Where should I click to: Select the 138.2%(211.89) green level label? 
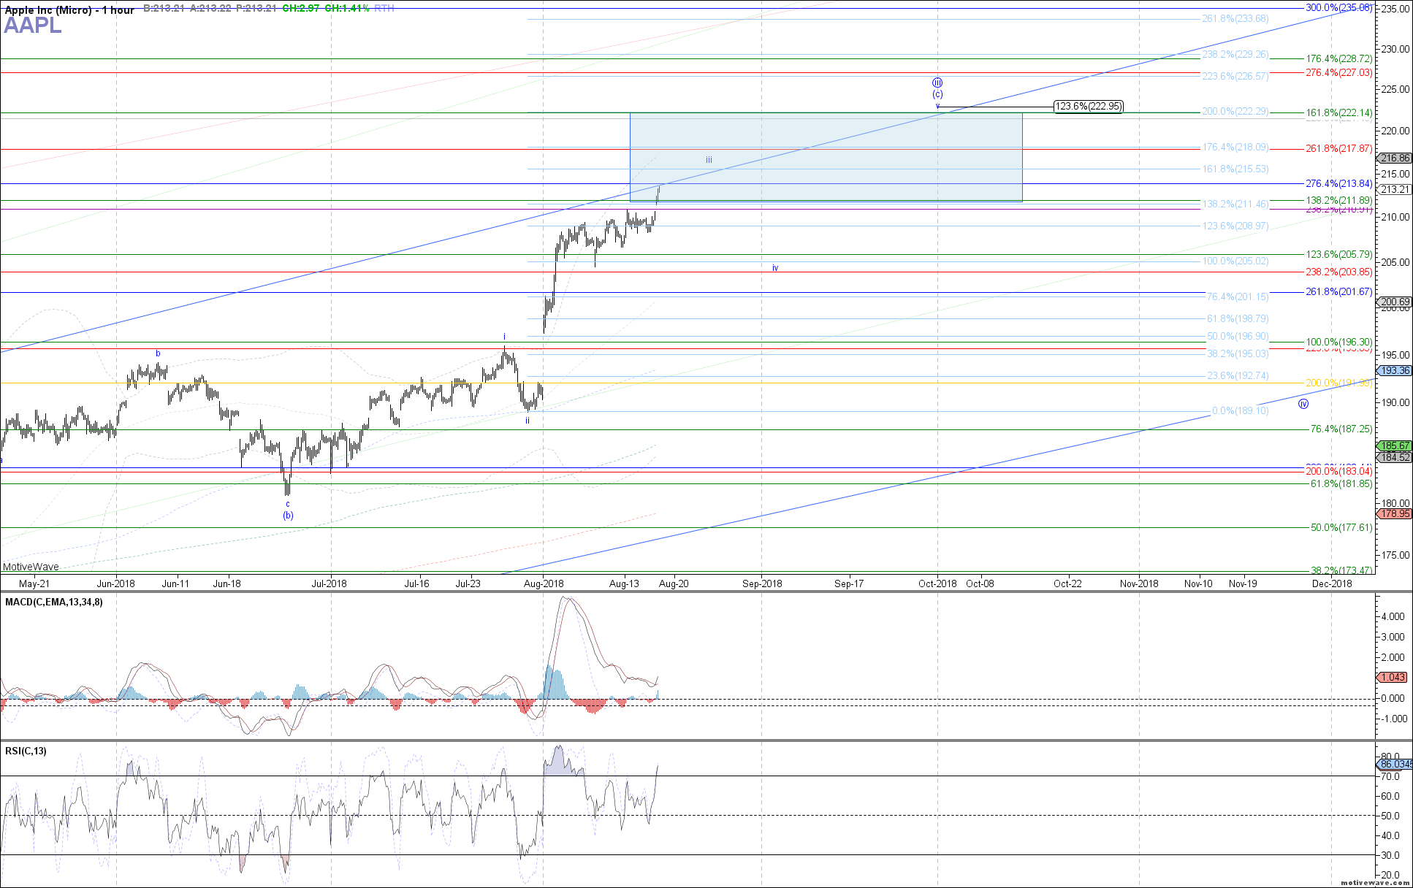tap(1339, 200)
